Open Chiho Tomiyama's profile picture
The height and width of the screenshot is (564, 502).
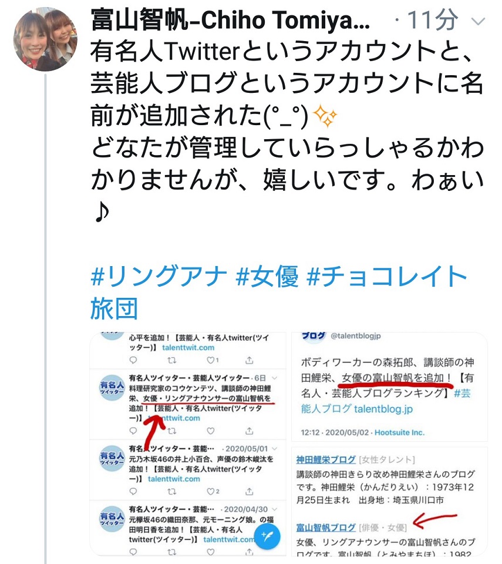45,39
